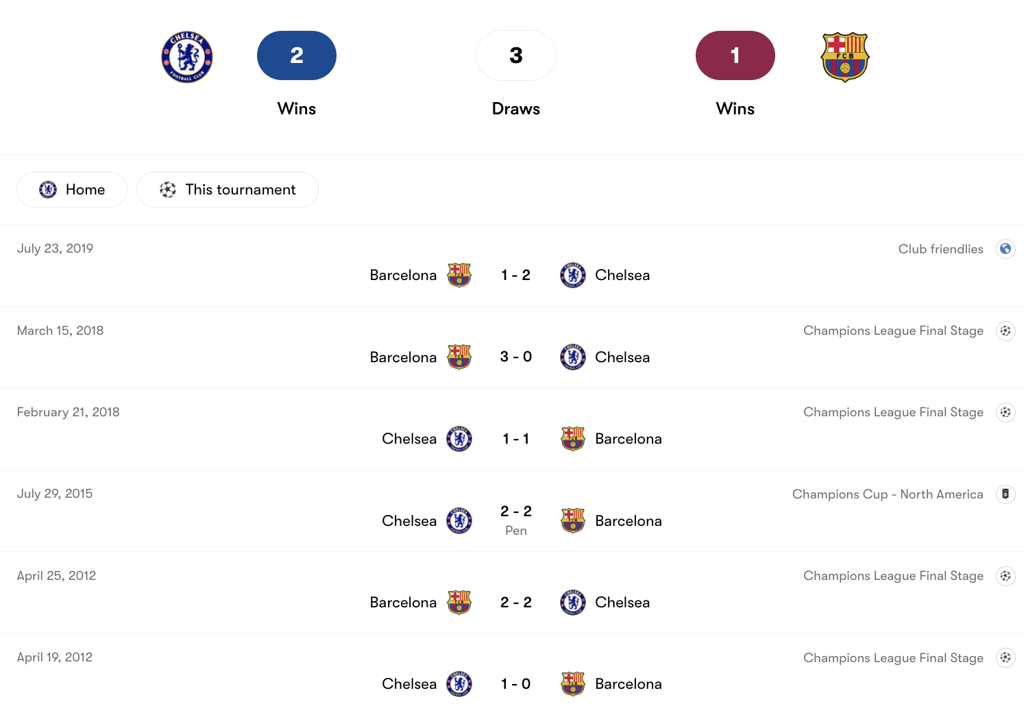The image size is (1024, 708).
Task: Open details for the Barcelona 3-0 Chelsea match
Action: [x=516, y=356]
